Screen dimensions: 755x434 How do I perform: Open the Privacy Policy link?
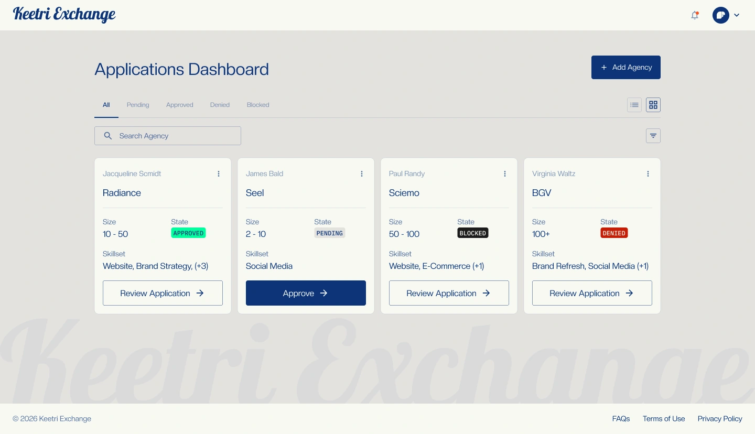[720, 418]
